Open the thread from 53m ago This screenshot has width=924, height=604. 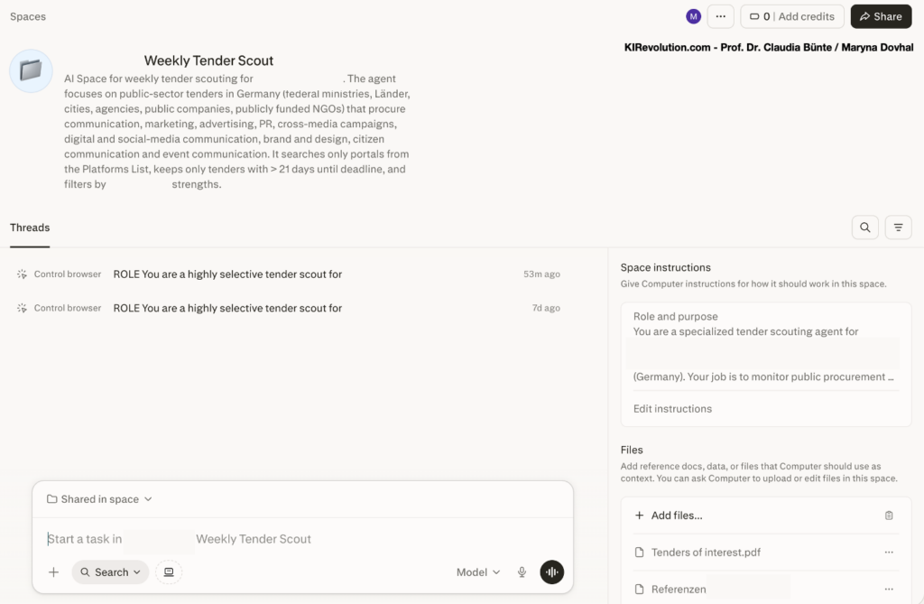(288, 274)
